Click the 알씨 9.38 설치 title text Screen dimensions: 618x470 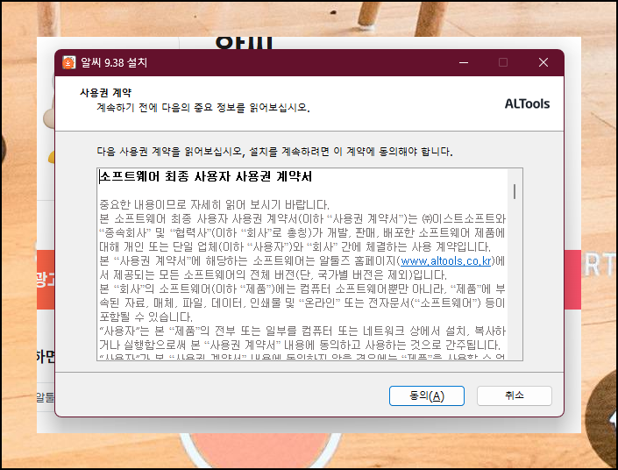click(114, 62)
